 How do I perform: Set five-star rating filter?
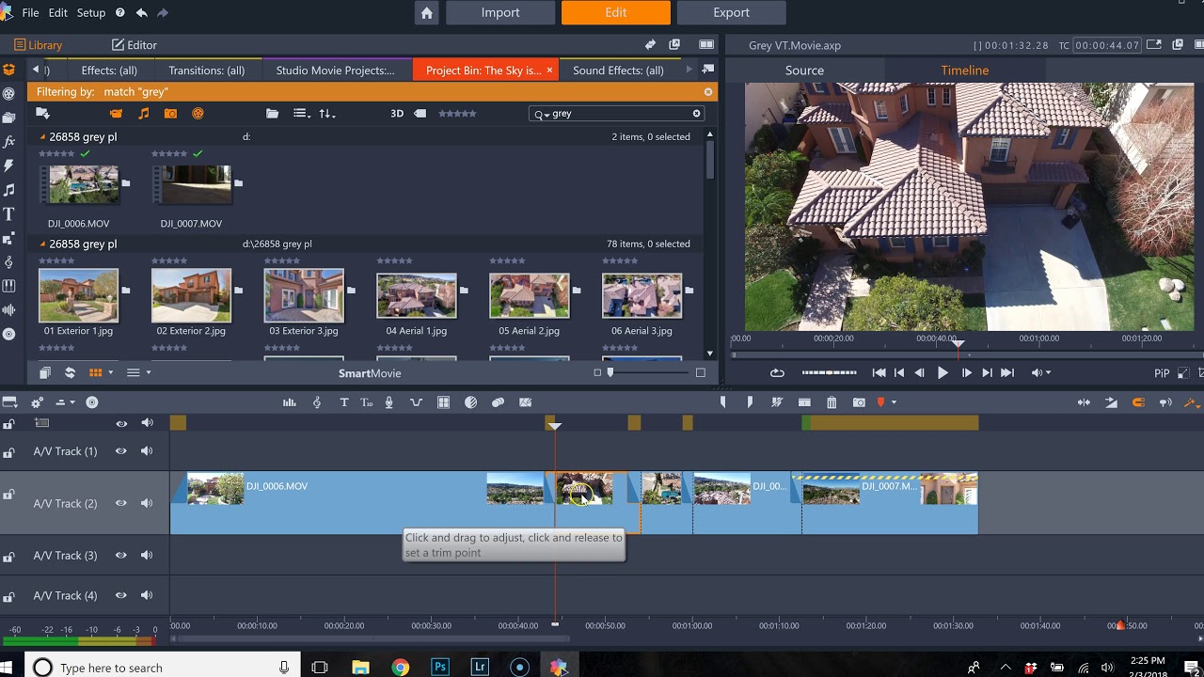(457, 114)
